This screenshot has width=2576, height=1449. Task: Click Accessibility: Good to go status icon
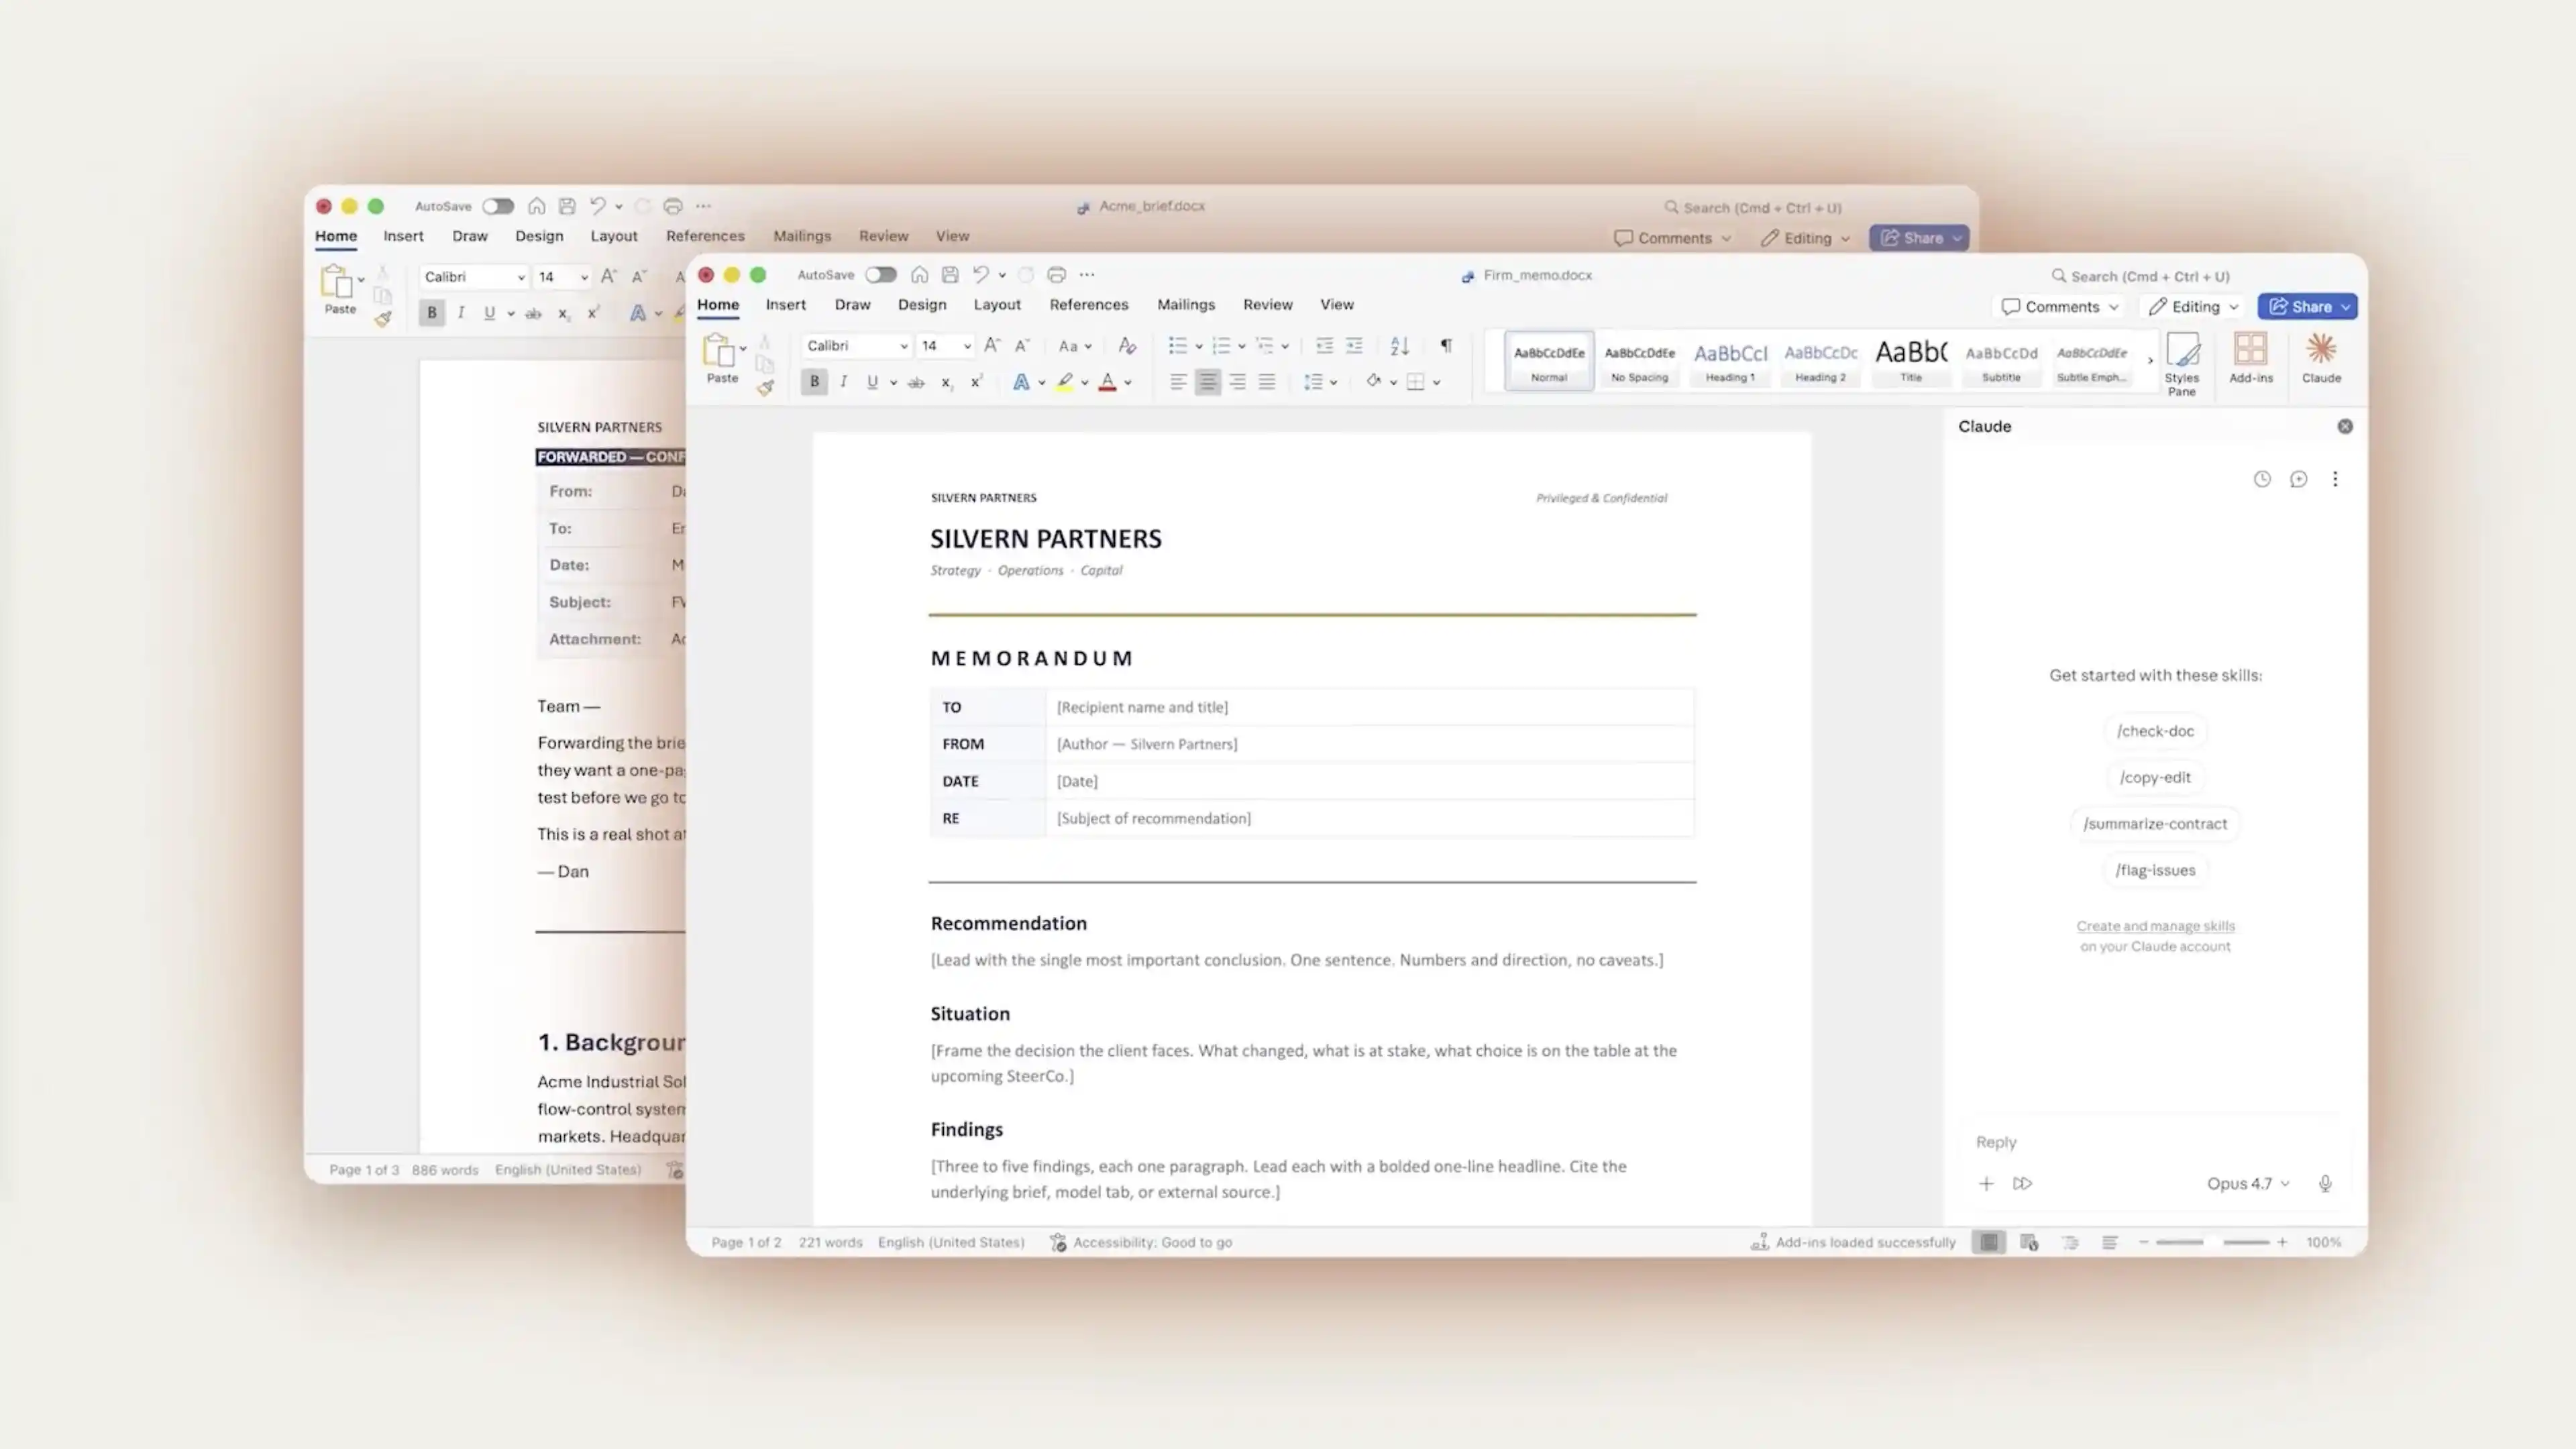point(1058,1242)
